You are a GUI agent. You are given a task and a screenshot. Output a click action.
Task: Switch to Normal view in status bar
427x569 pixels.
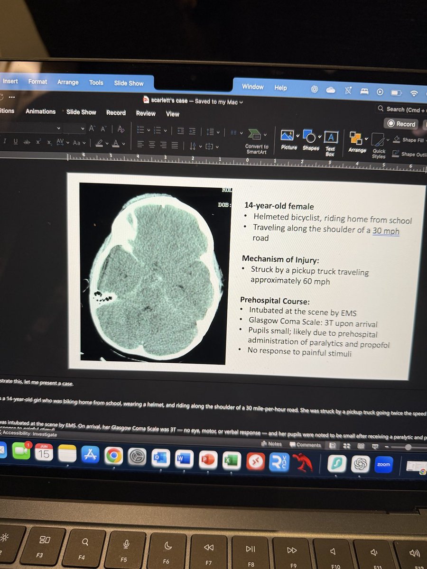pos(333,445)
